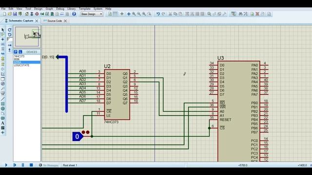312x175 pixels.
Task: Search and tag with binoculars icon
Action: tap(240, 14)
